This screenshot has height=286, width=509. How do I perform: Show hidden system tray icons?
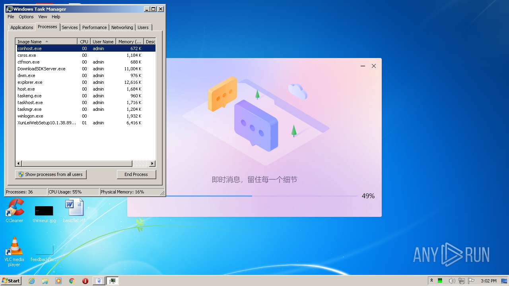[x=431, y=280]
